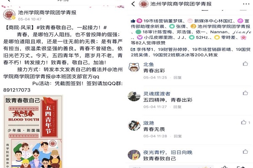Open the 五四青年节 poster image

coord(33,131)
